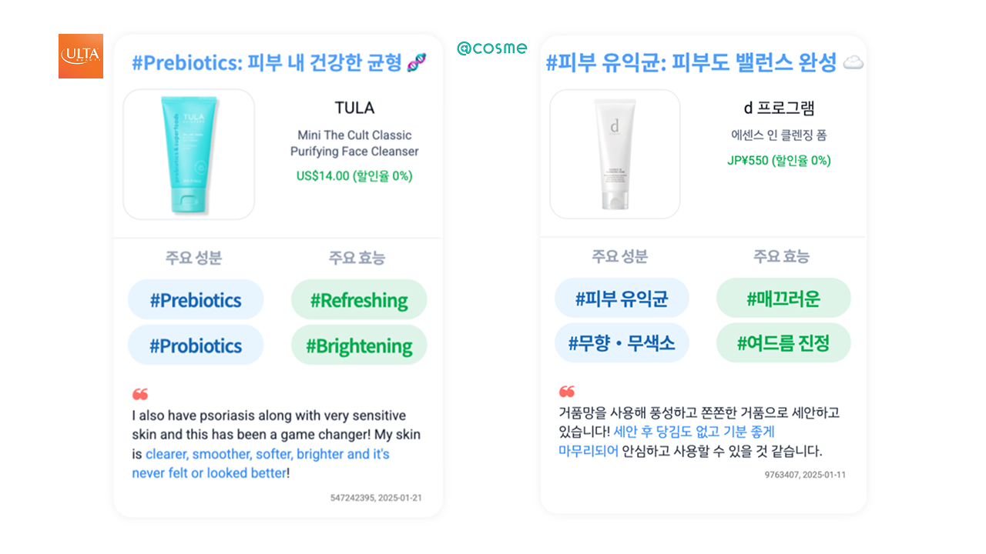Select the #Probiotics ingredient tag
Screen dimensions: 986x554
196,345
